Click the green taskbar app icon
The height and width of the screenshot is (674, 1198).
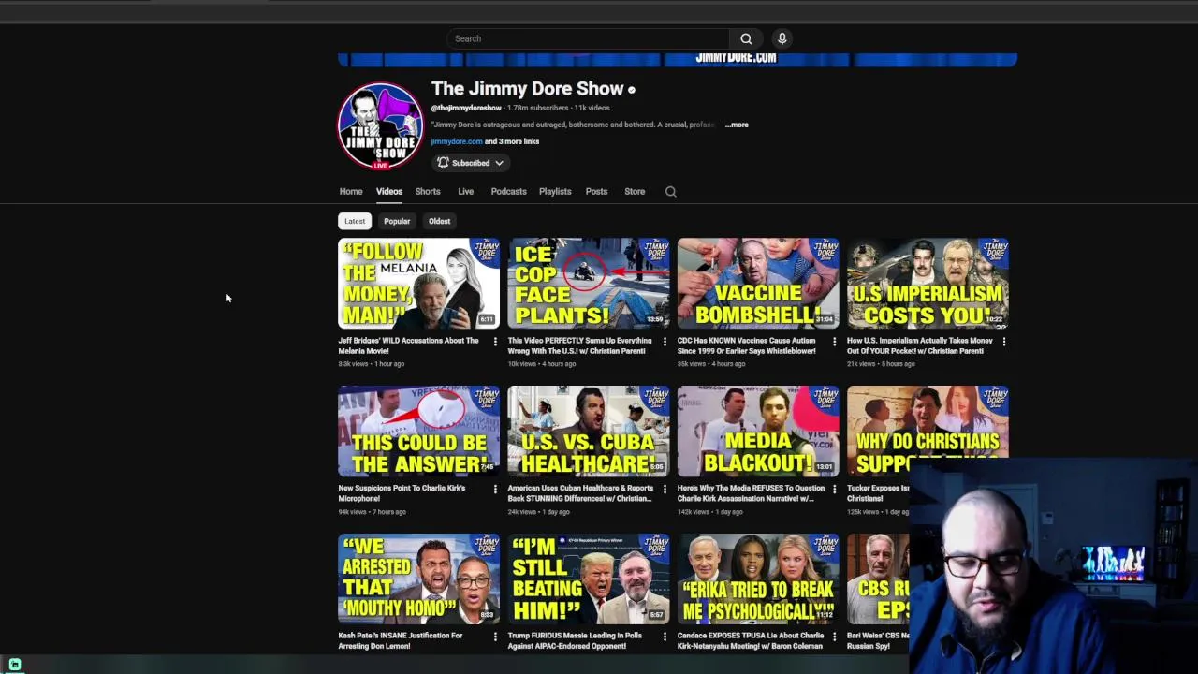[15, 665]
